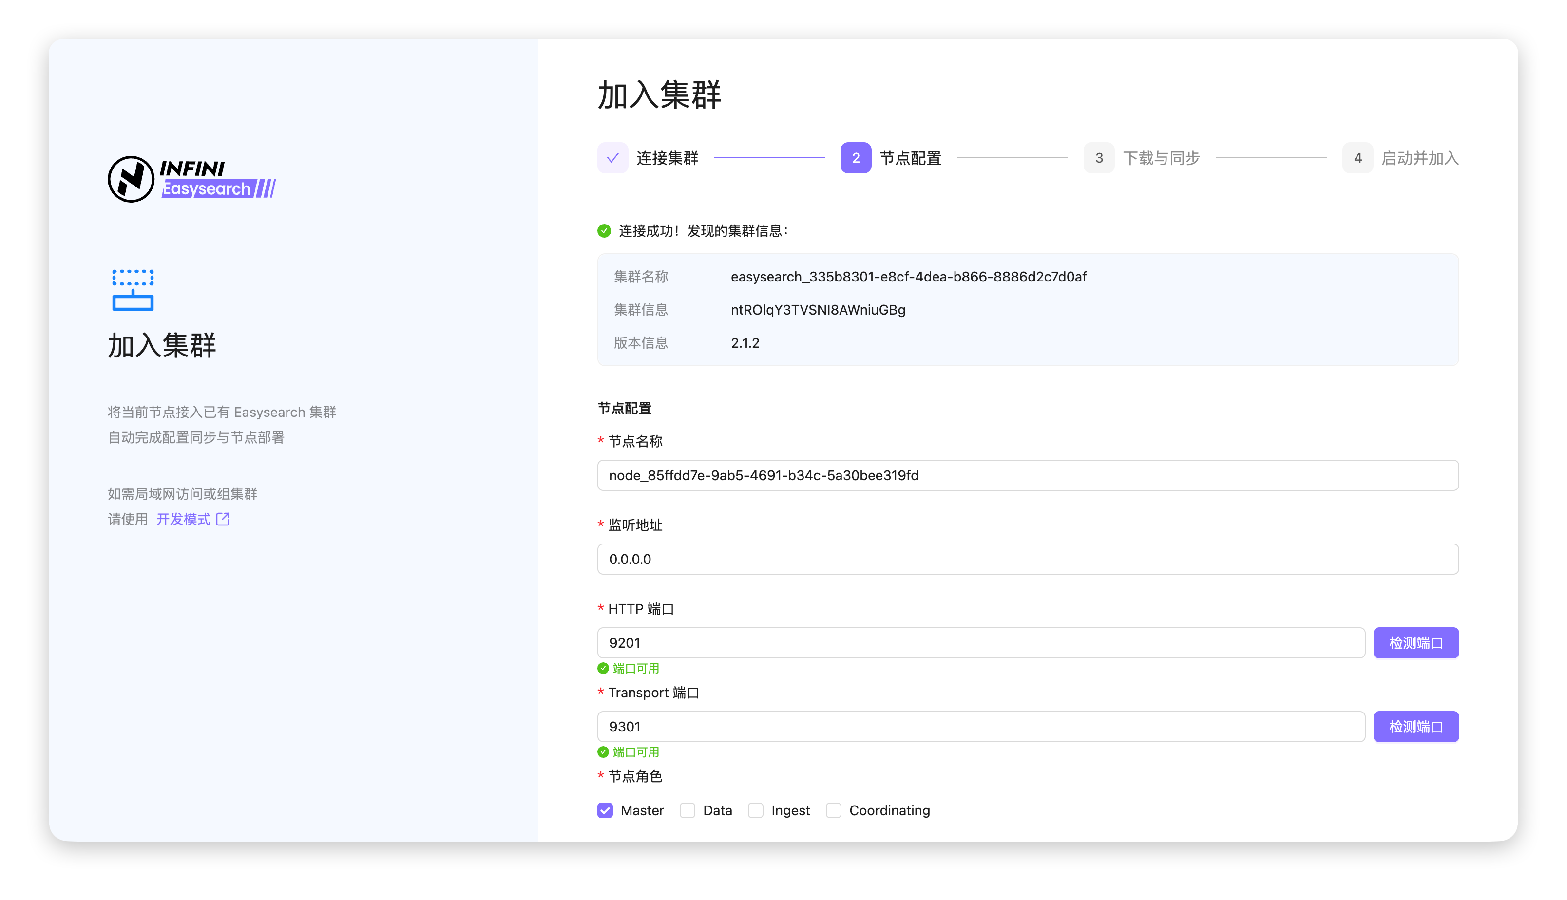Click the step 4 number badge

1357,158
